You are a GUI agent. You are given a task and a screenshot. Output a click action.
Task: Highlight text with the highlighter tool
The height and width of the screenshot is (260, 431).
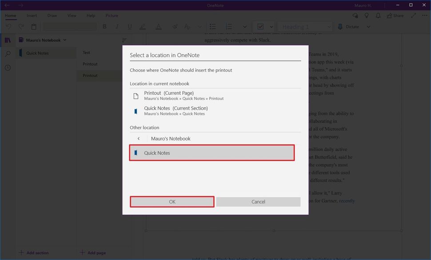(x=142, y=27)
